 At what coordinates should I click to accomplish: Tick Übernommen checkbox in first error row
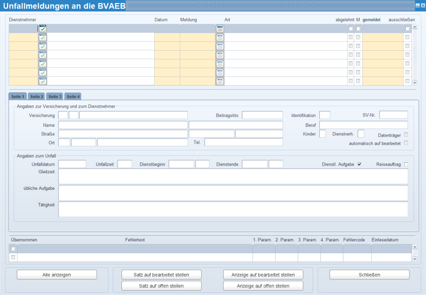point(13,249)
